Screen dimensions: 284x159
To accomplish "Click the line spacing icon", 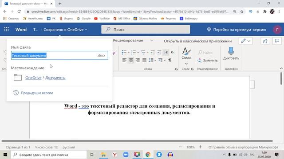I will pos(151,60).
